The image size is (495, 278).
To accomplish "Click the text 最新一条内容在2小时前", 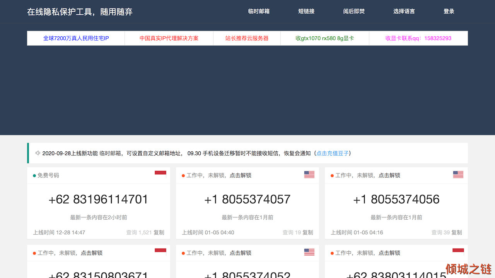I will (99, 217).
